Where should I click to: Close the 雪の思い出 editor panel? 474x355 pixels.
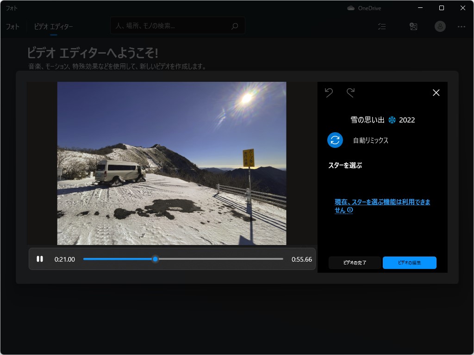[436, 92]
